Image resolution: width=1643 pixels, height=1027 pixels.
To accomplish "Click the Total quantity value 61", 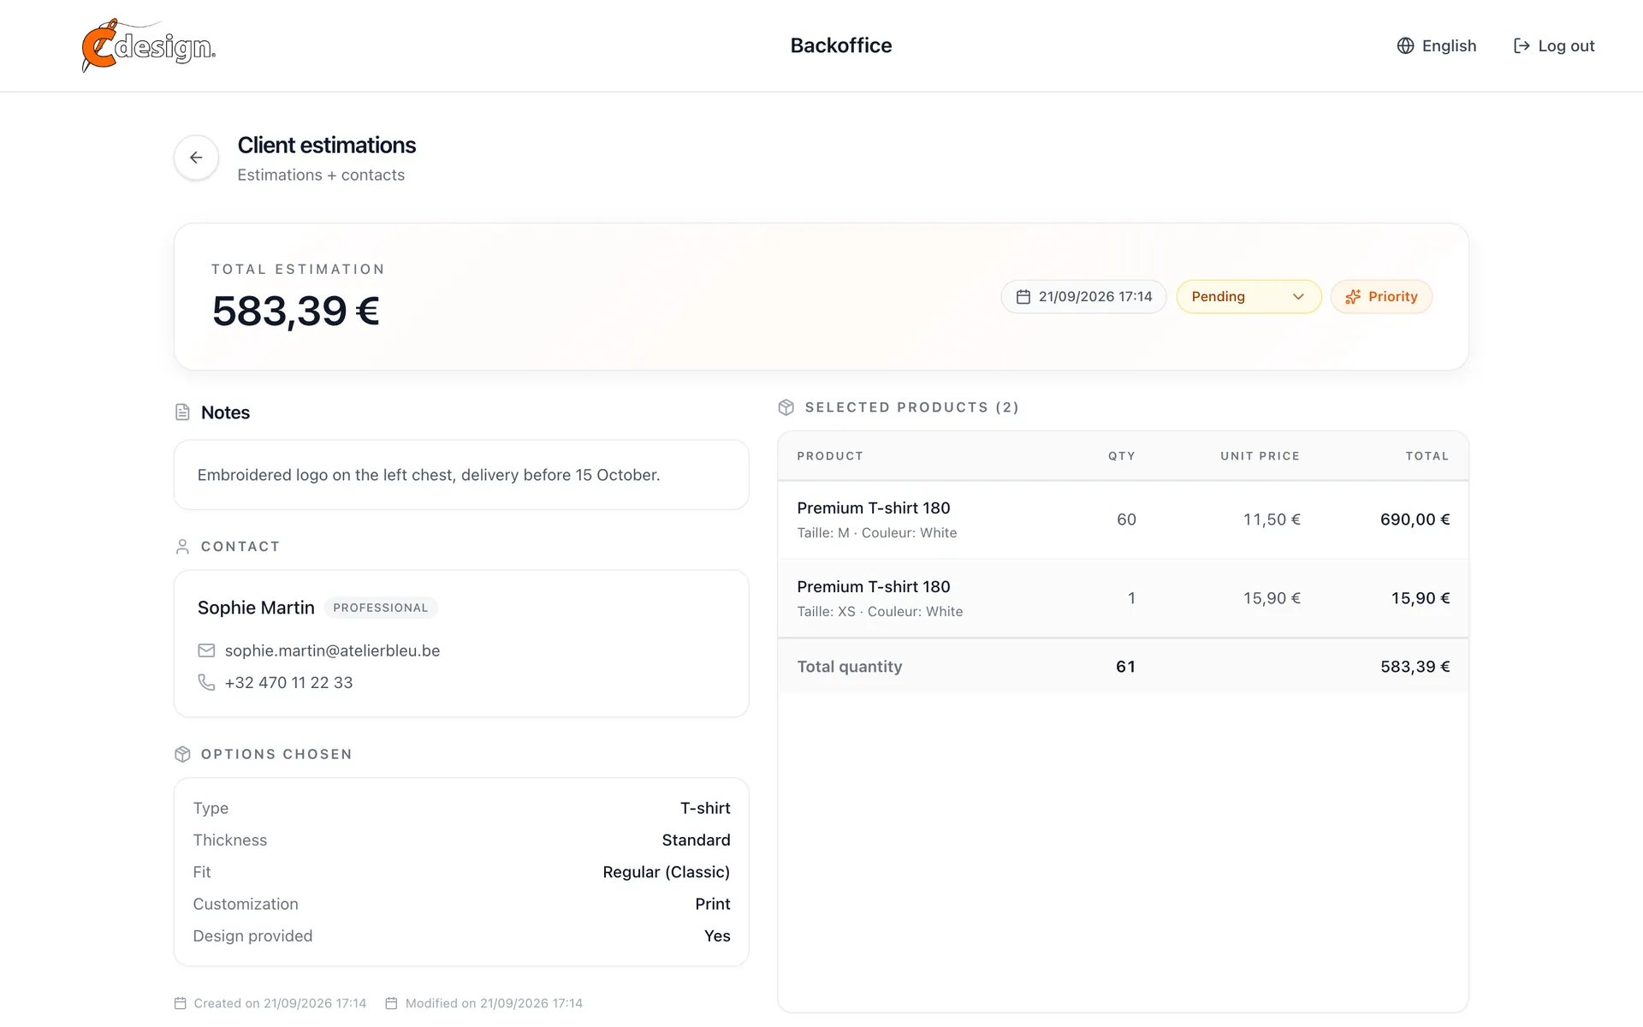I will coord(1125,667).
